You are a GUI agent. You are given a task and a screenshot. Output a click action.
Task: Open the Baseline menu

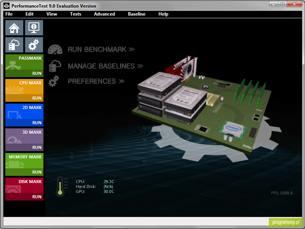(x=137, y=14)
